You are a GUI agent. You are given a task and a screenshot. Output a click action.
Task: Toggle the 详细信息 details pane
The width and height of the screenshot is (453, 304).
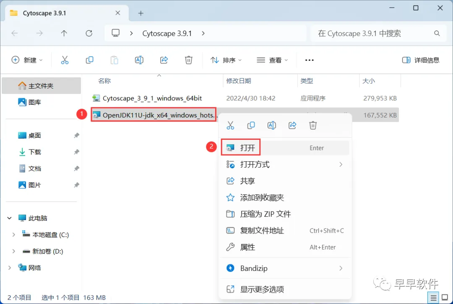421,60
